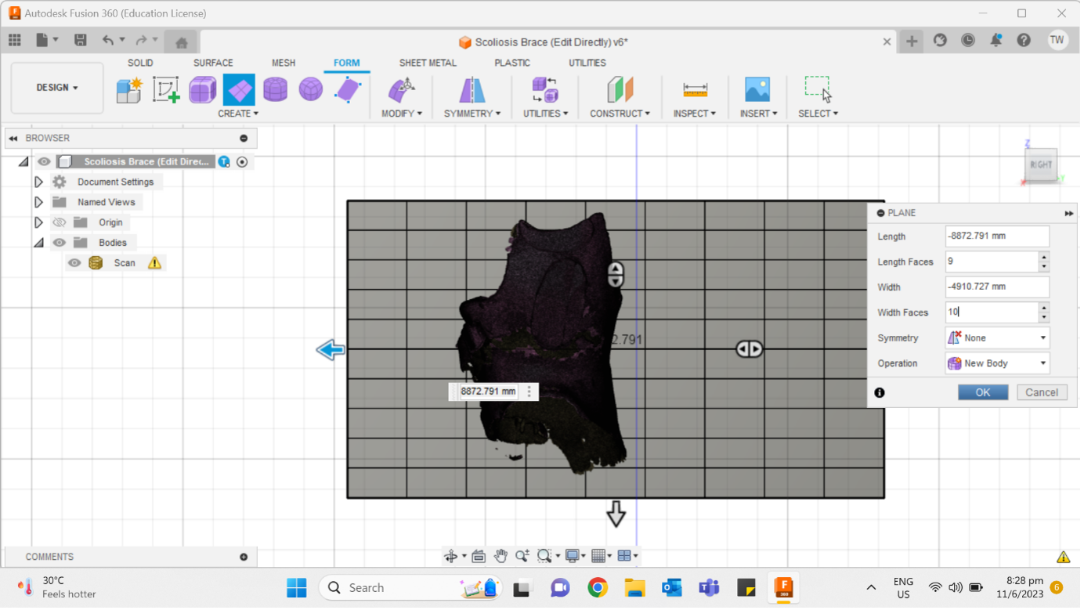Undo the last action
The width and height of the screenshot is (1084, 610).
(x=108, y=41)
